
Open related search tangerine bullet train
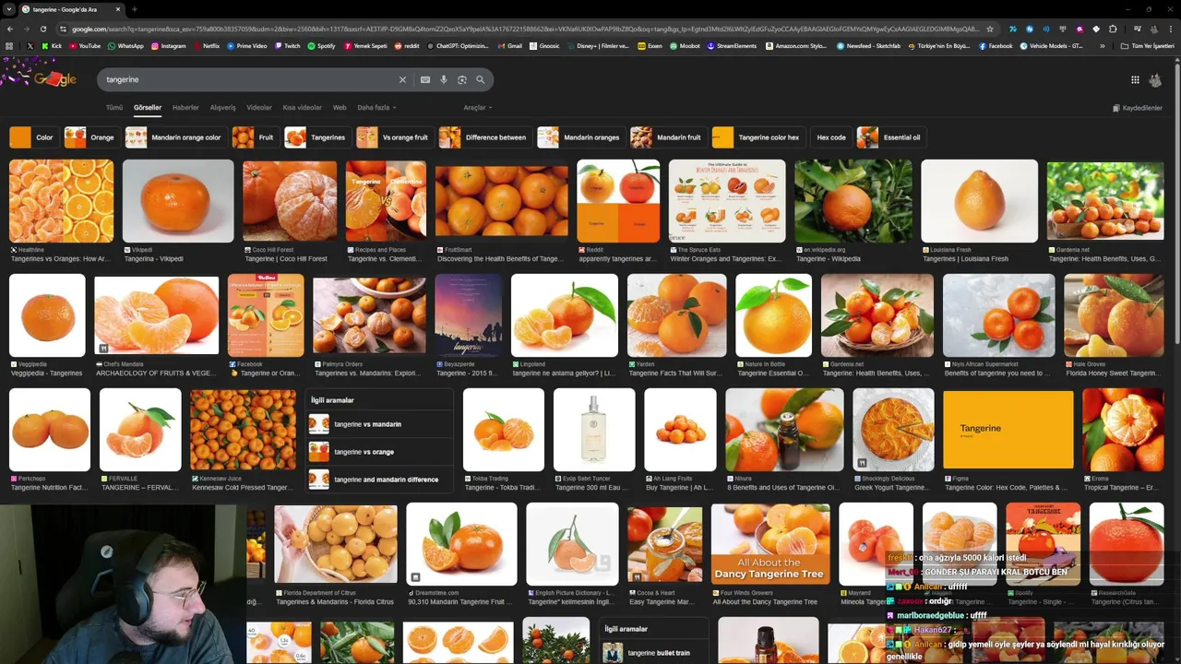coord(655,653)
